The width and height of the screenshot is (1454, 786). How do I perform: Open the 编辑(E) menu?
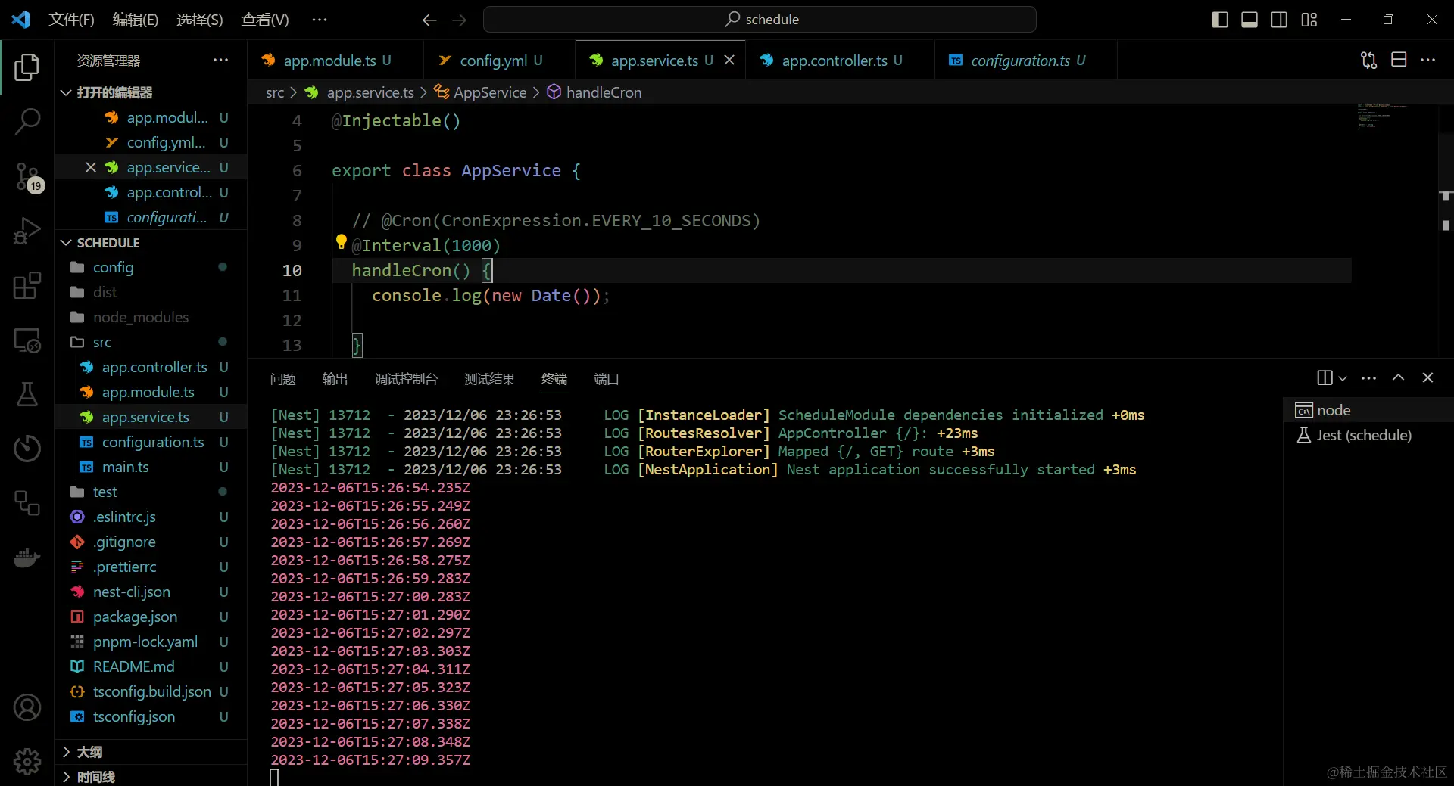(135, 20)
